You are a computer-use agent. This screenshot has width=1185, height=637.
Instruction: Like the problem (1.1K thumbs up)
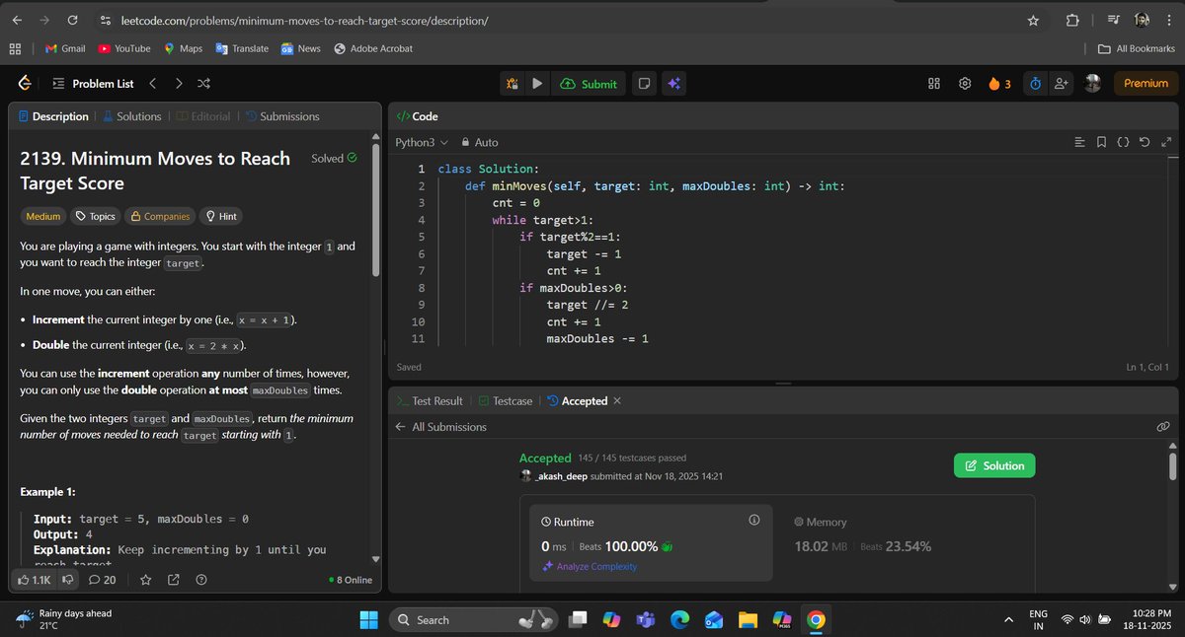(x=35, y=580)
